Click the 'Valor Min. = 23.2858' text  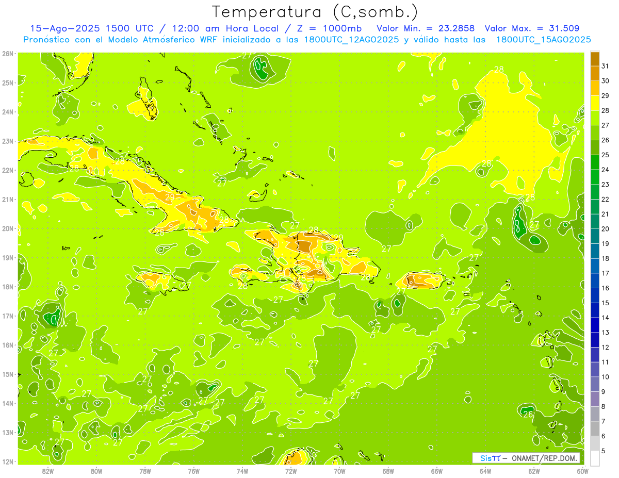point(426,28)
